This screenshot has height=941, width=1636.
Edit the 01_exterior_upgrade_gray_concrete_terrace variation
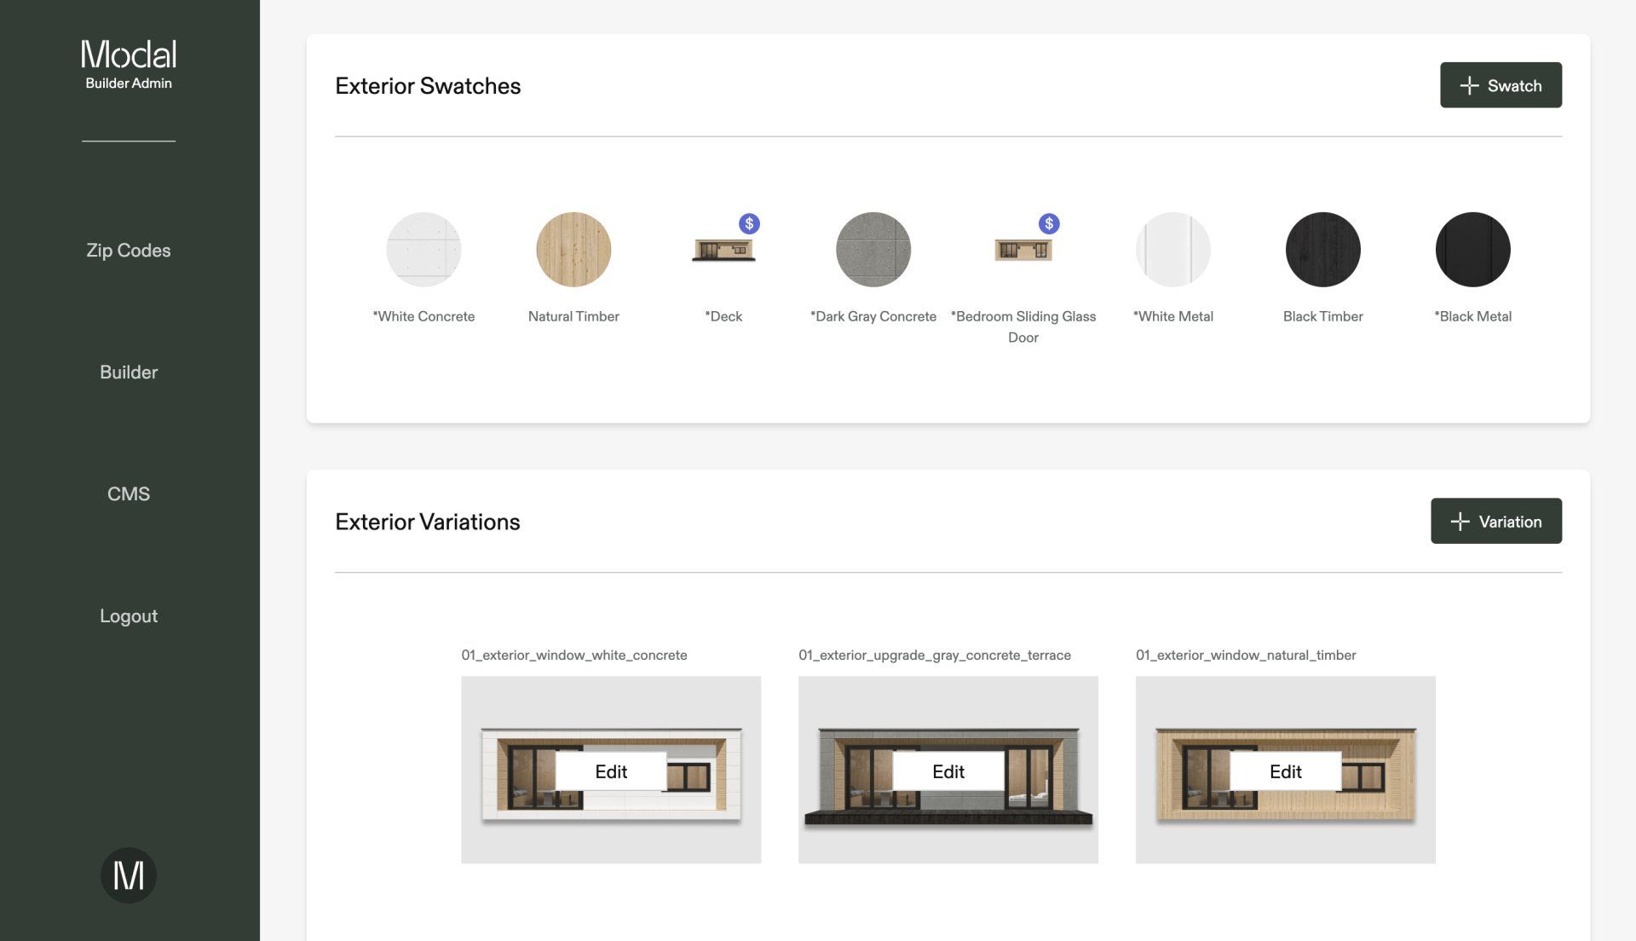[948, 771]
